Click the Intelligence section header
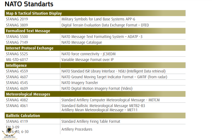This screenshot has width=212, height=140. click(16, 65)
